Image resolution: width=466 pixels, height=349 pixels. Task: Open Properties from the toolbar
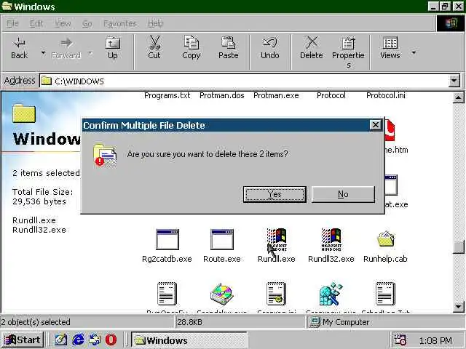pyautogui.click(x=348, y=52)
